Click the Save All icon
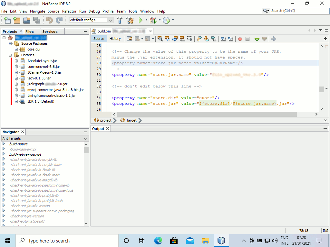Image resolution: width=330 pixels, height=247 pixels. [x=37, y=20]
